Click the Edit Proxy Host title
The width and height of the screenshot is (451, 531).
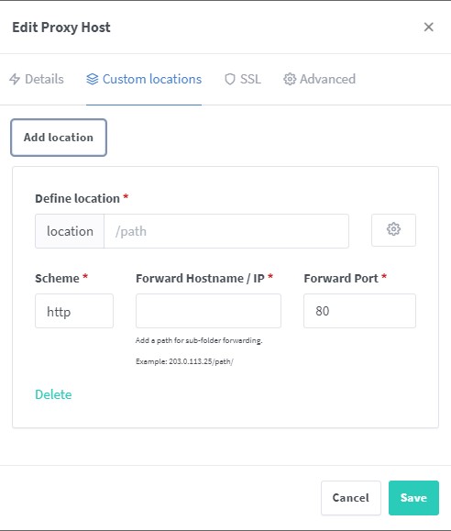pos(61,28)
